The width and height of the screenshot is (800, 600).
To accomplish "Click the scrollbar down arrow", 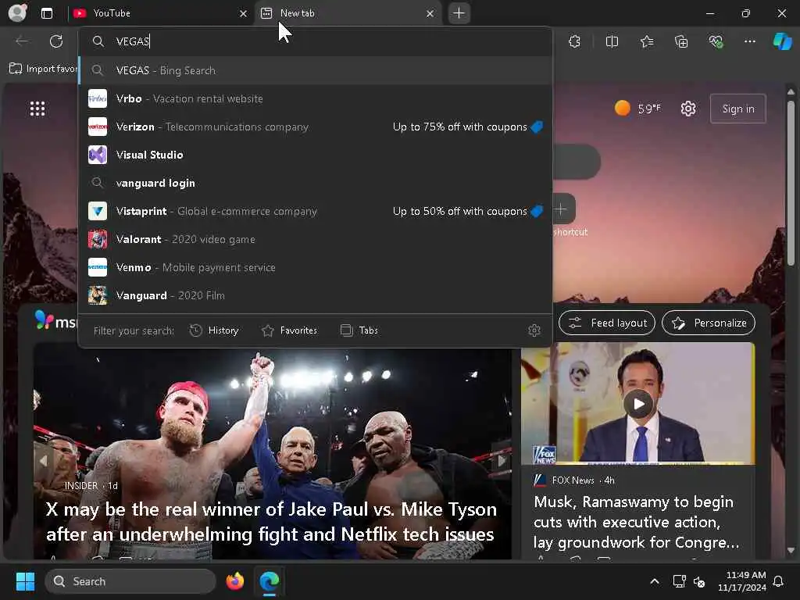I will 791,550.
